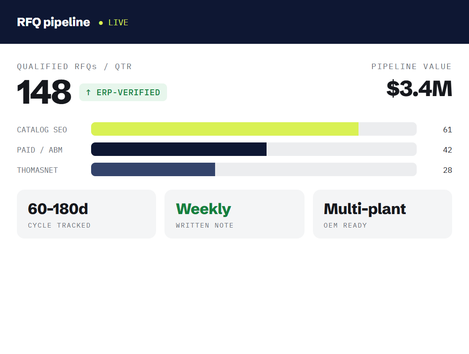Select the THOMASNET row label
Screen dimensions: 469x354
(38, 170)
